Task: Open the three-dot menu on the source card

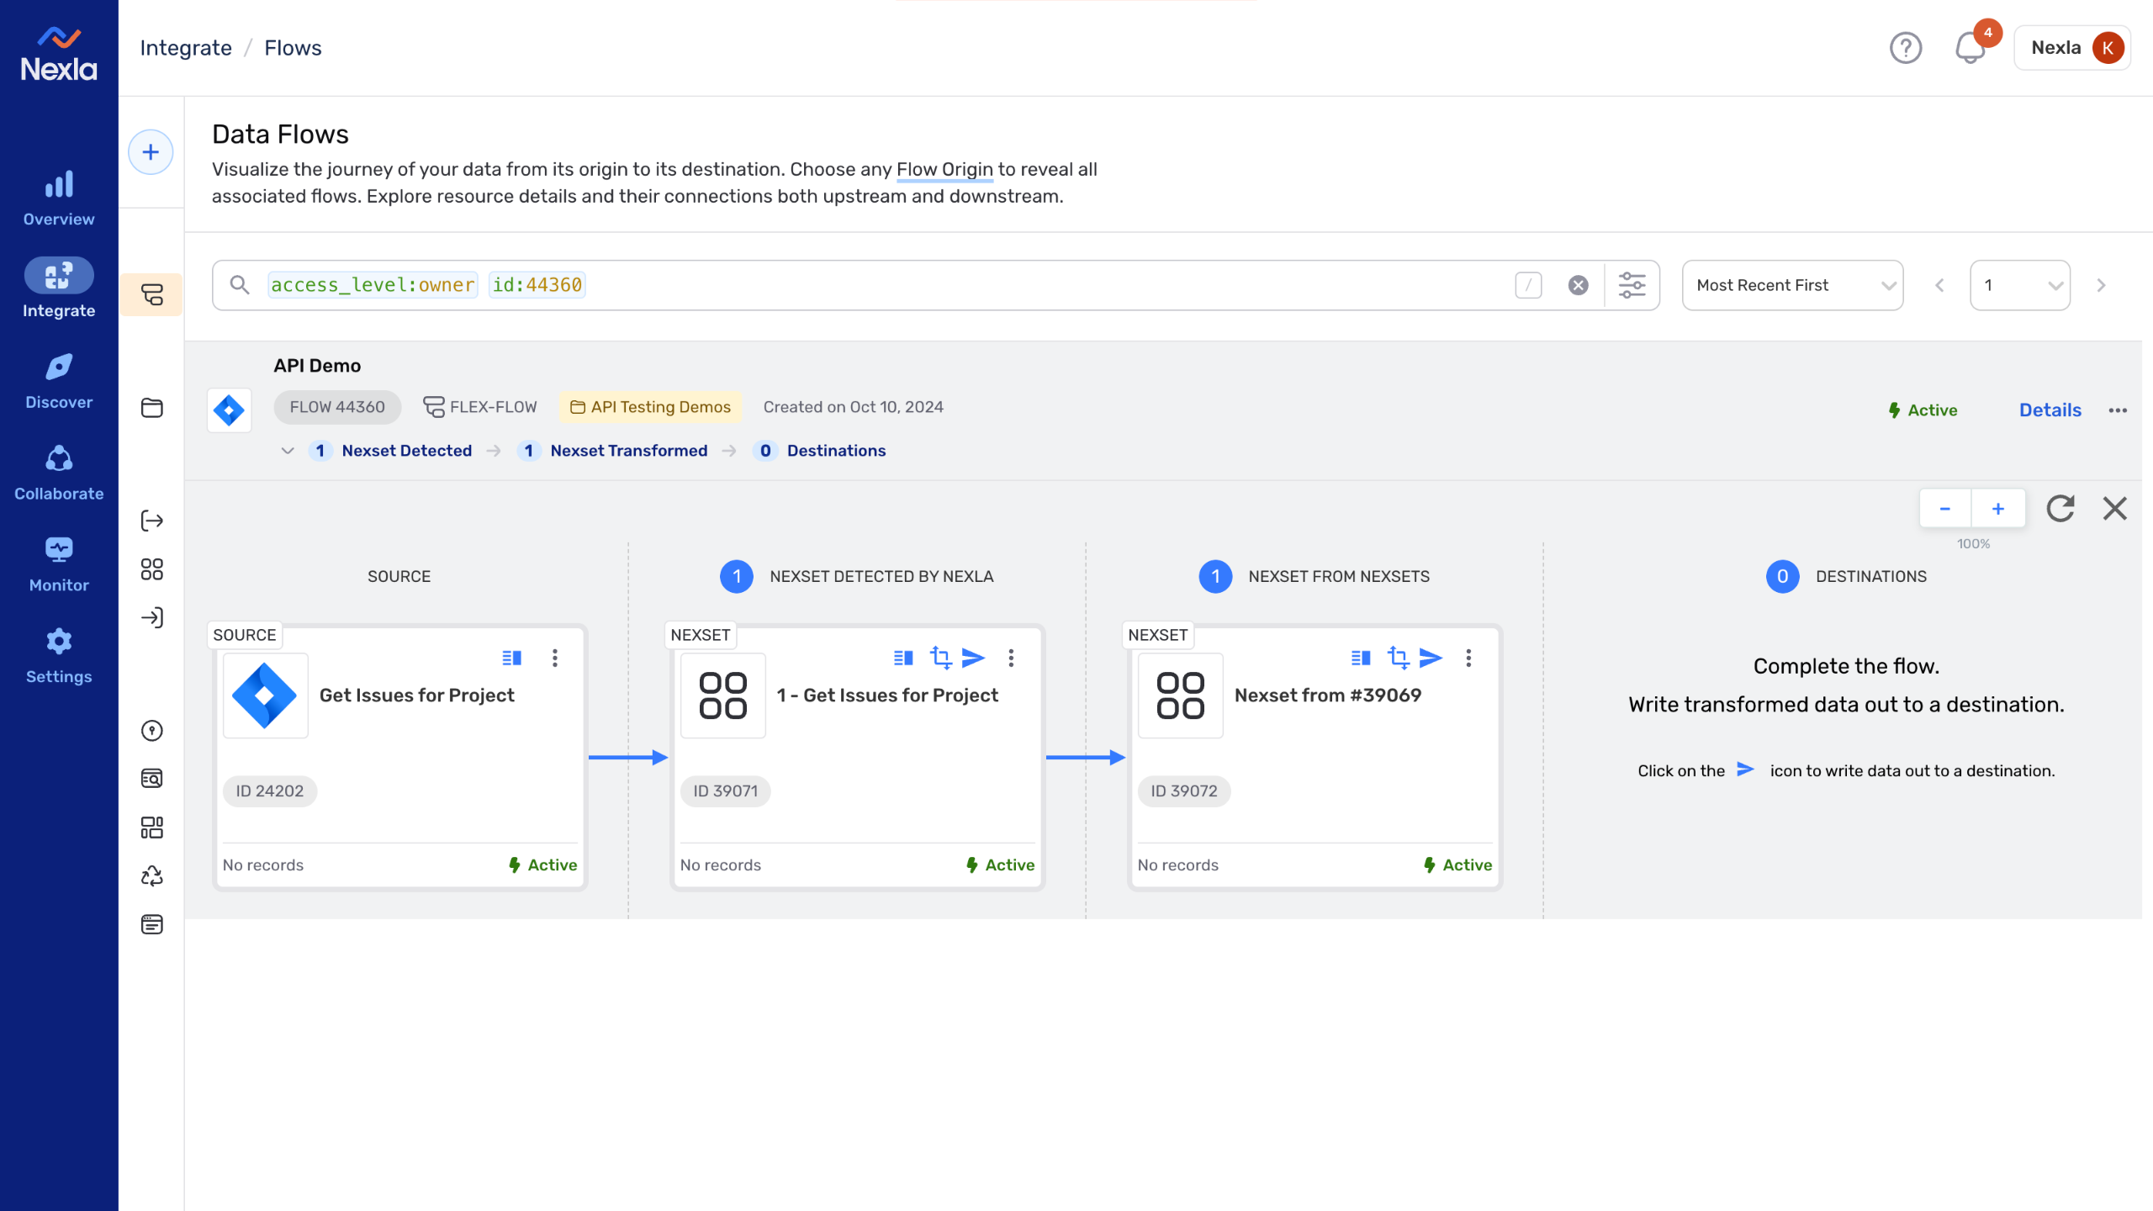Action: 554,658
